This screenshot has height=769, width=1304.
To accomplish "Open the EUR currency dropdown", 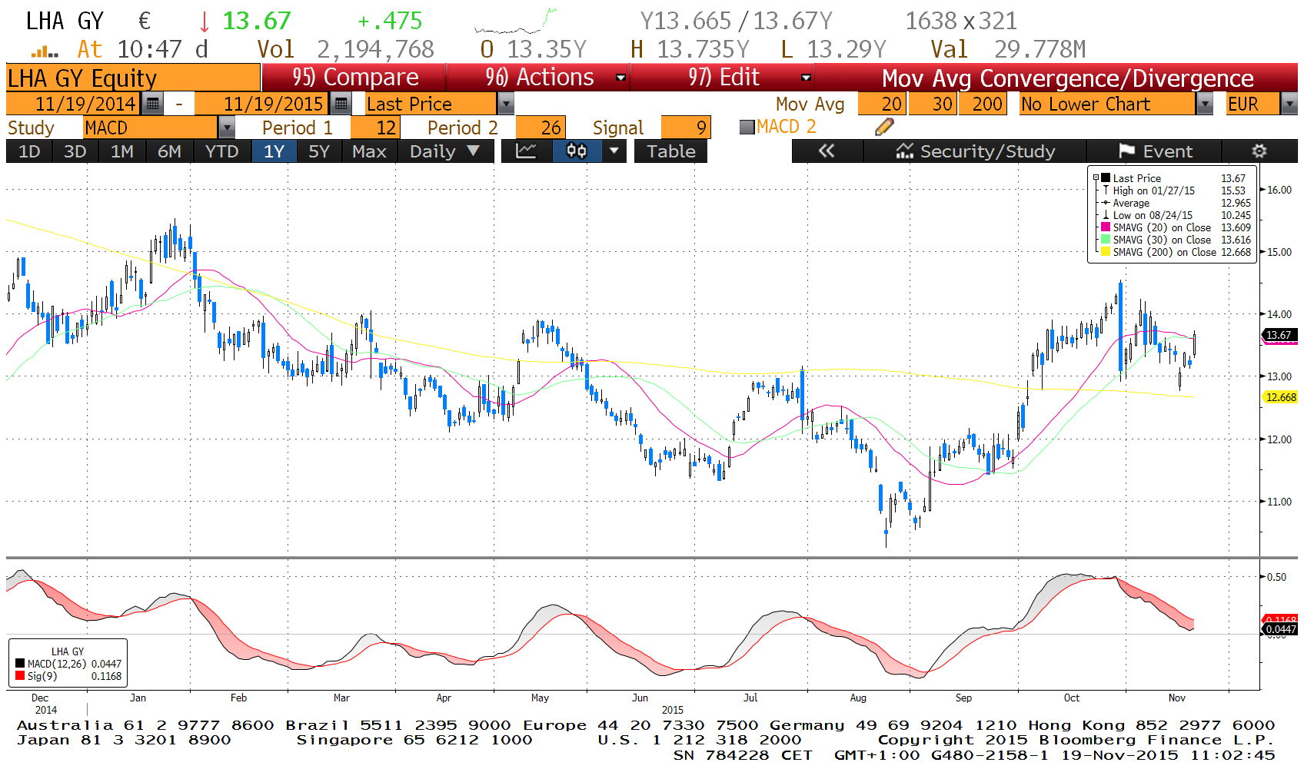I will click(1289, 104).
